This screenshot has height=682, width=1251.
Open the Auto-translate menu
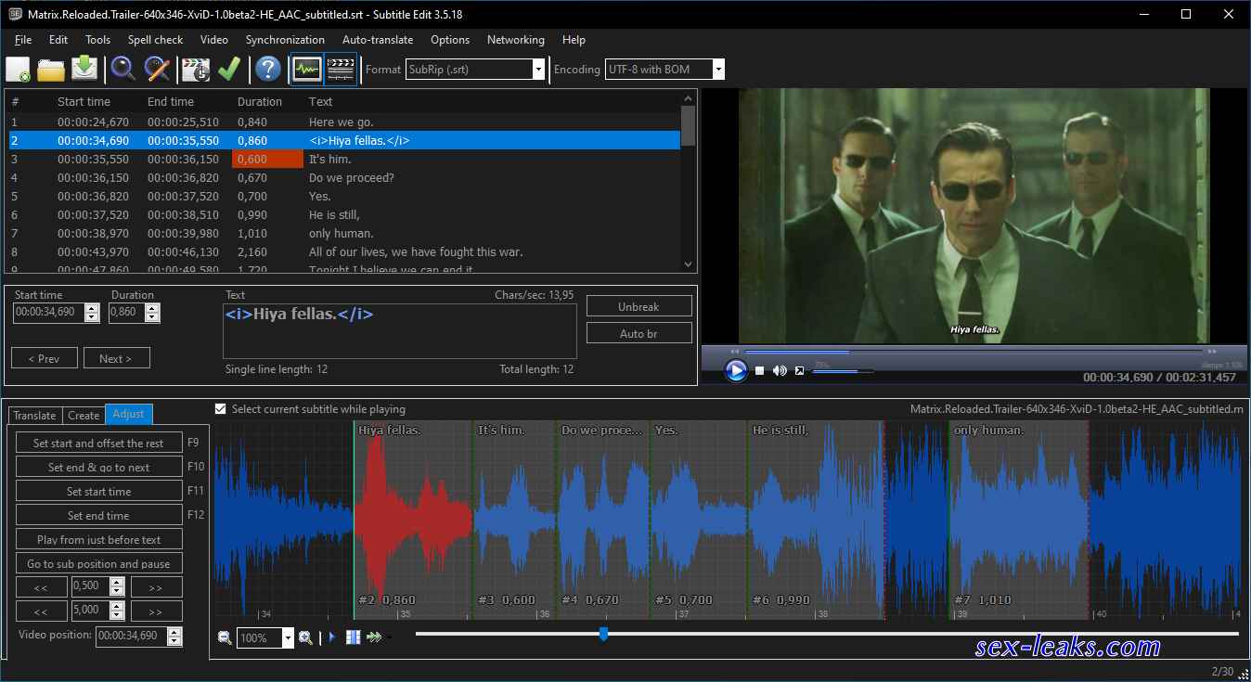pos(378,40)
